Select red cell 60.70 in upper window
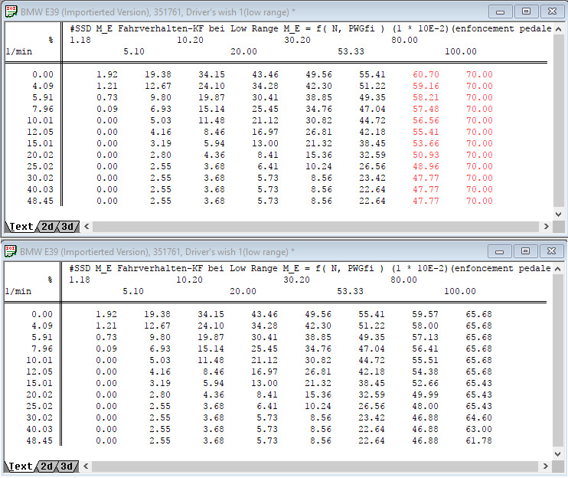The width and height of the screenshot is (568, 478). [426, 74]
